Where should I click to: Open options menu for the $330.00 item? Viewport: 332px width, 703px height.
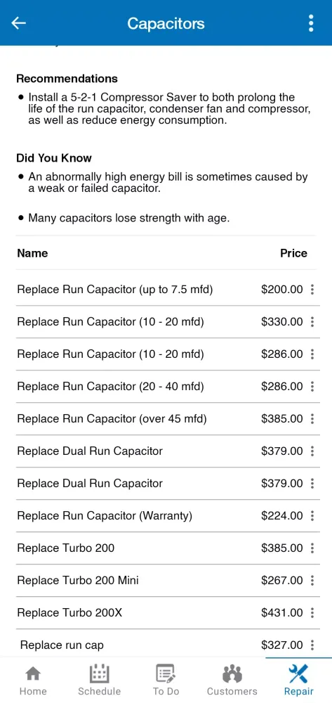click(312, 322)
